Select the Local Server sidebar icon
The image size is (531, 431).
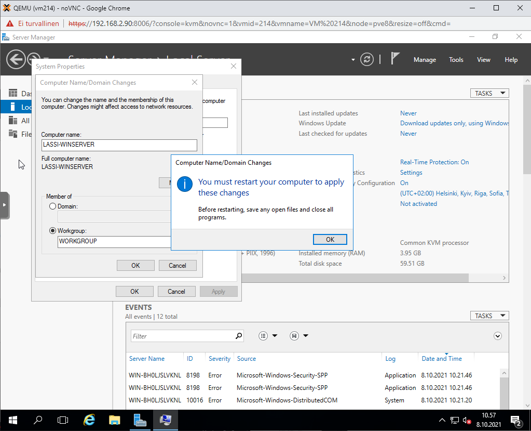(13, 107)
